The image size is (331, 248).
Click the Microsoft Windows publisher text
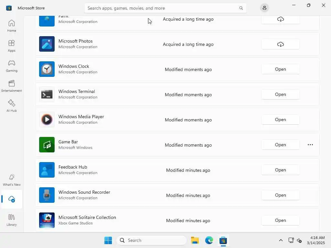point(75,148)
